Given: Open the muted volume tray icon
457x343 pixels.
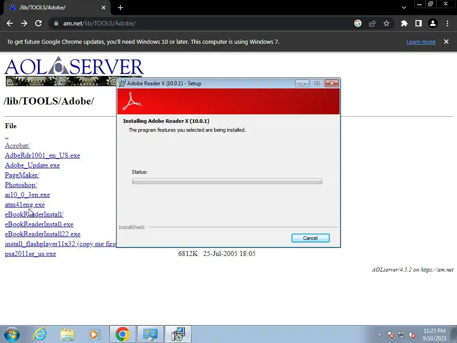Looking at the screenshot, I should coord(412,335).
